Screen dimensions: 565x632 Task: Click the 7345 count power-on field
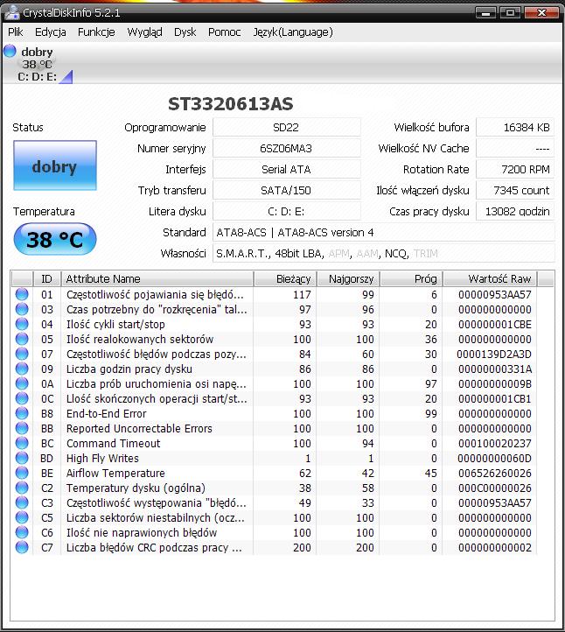pyautogui.click(x=515, y=190)
